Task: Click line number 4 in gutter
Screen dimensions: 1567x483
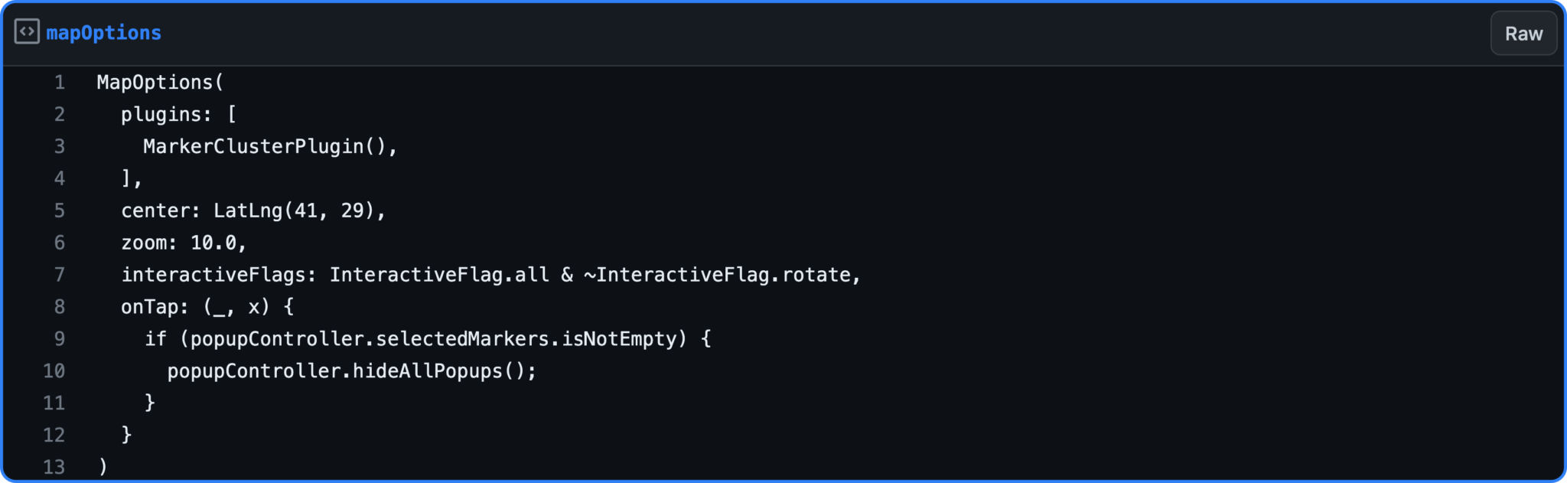Action: 60,179
